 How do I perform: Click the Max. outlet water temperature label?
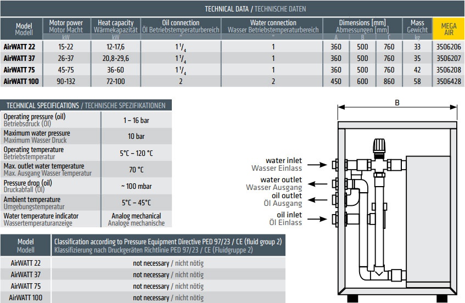[44, 166]
